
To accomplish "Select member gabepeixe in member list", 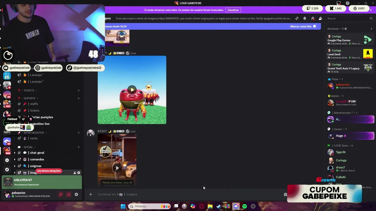I will coord(350,86).
